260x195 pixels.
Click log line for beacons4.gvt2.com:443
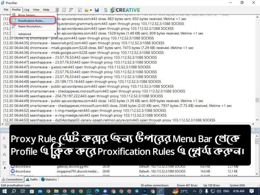tap(84, 43)
